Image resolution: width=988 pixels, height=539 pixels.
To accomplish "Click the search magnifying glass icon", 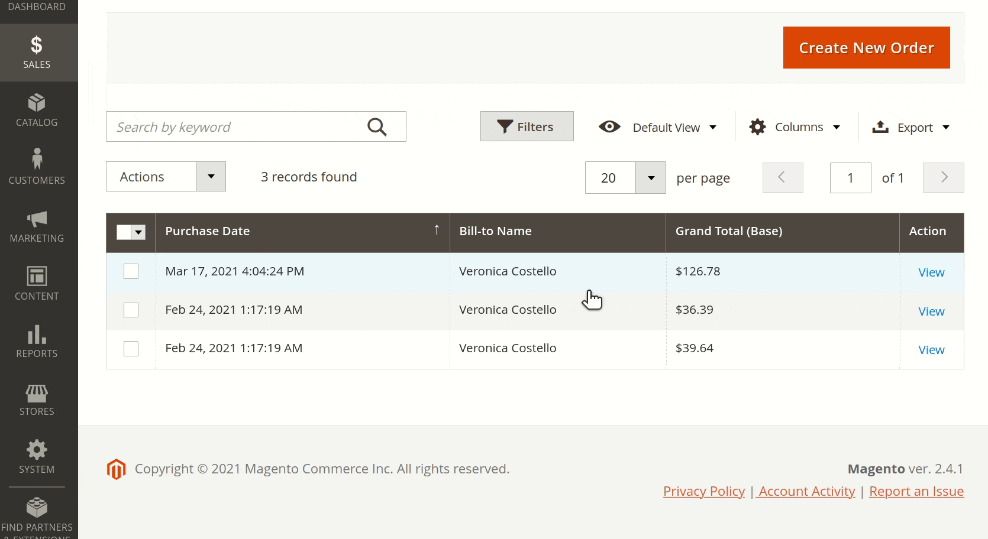I will tap(377, 127).
